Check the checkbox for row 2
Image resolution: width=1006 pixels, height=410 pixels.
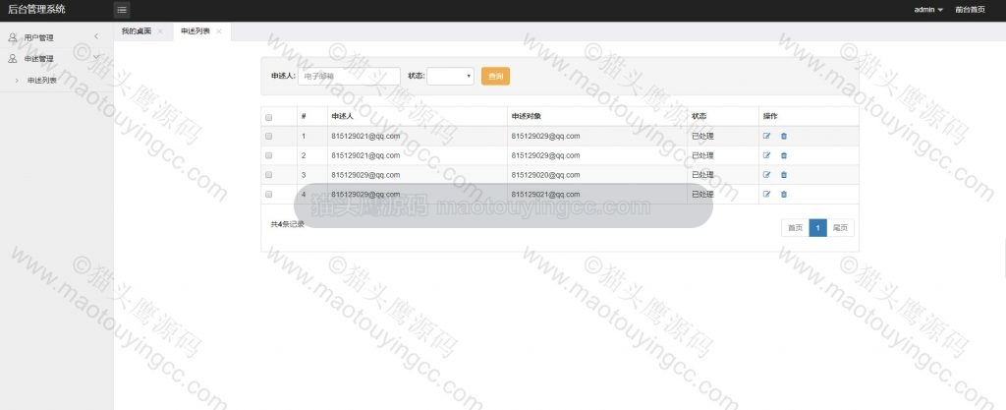pos(269,155)
